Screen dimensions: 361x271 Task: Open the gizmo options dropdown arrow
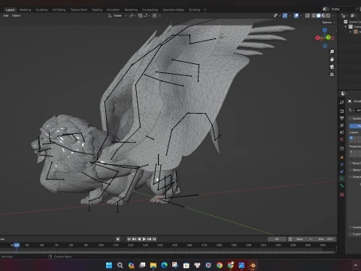pyautogui.click(x=290, y=16)
